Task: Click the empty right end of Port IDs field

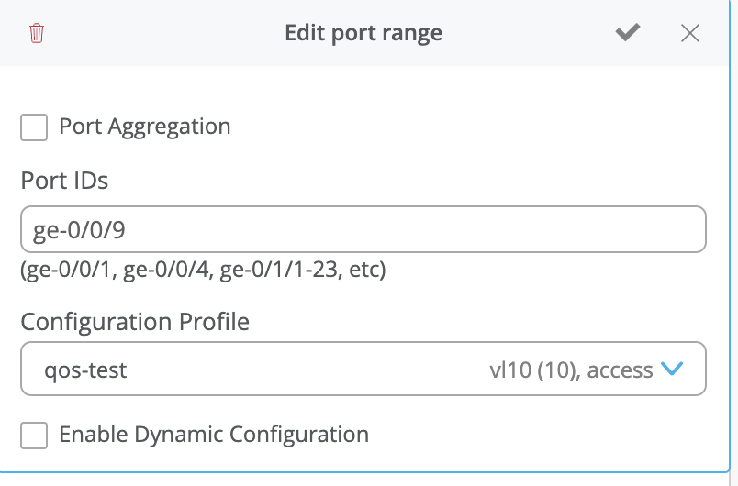Action: point(643,229)
